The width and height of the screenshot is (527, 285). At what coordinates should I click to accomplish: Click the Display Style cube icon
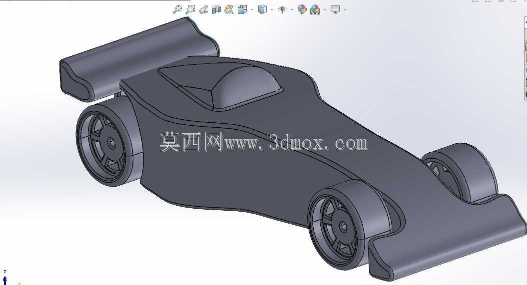pyautogui.click(x=262, y=9)
